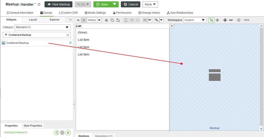264x137 pixels.
Task: Click the cut scissors icon
Action: coord(106,20)
